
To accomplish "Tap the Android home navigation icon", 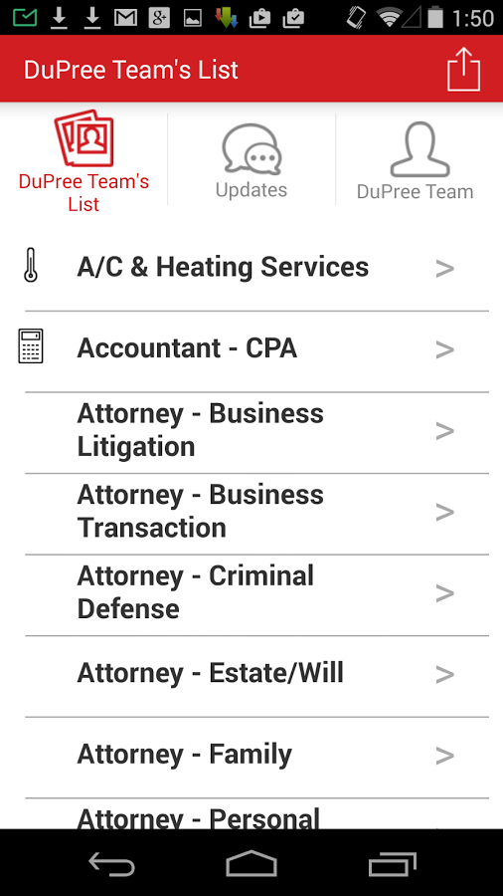I will [251, 863].
